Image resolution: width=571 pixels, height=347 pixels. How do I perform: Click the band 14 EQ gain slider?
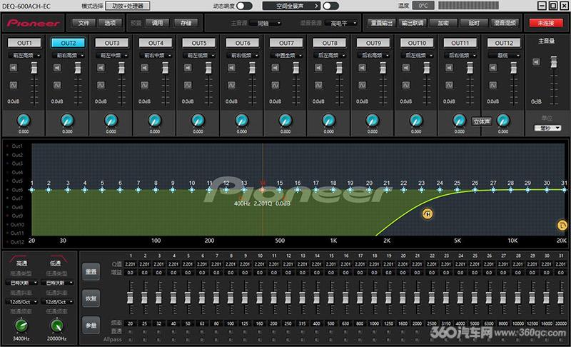click(316, 298)
